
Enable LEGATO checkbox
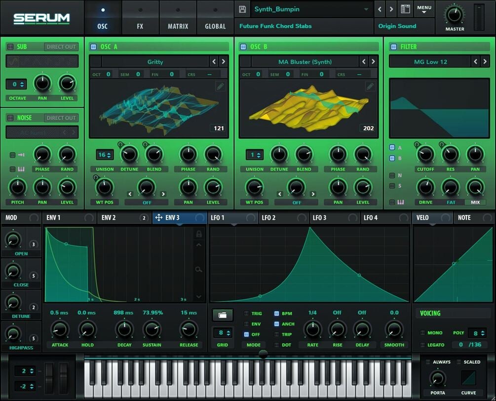422,345
